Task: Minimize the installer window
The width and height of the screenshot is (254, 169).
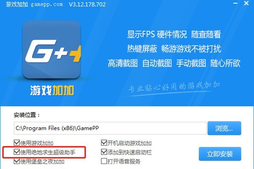Action: 235,3
